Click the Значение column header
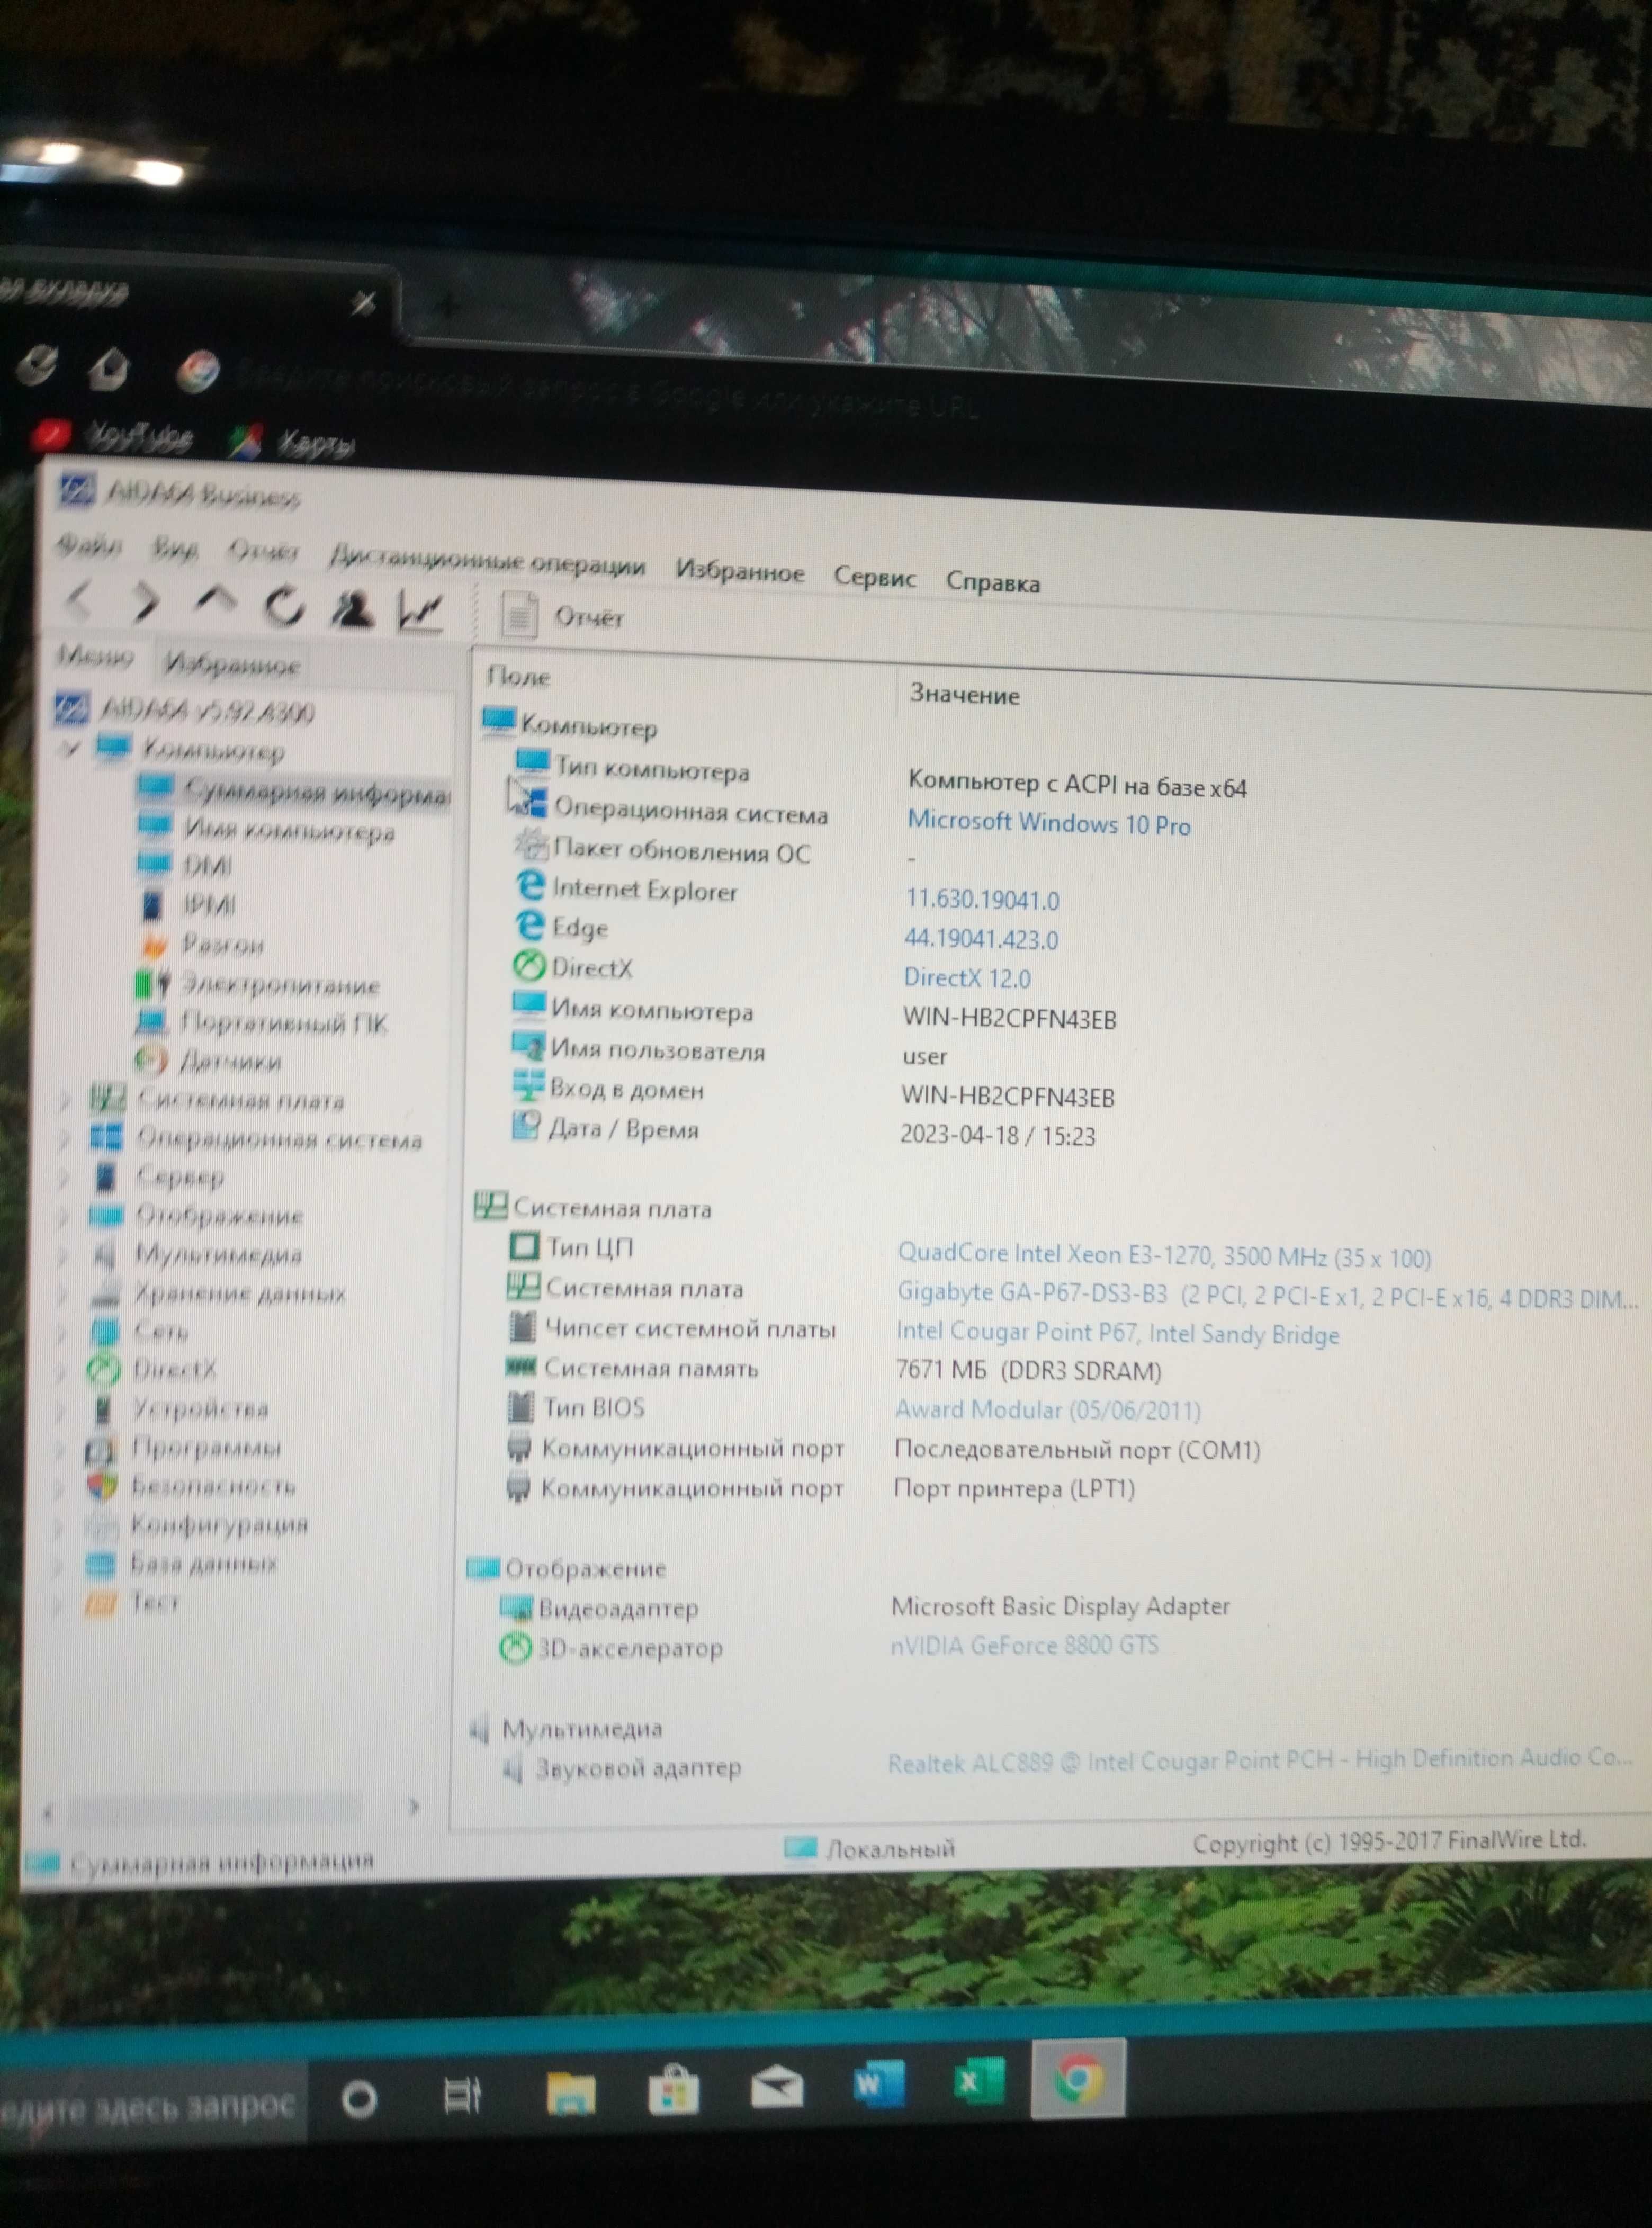The height and width of the screenshot is (2228, 1652). (964, 695)
